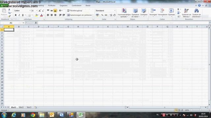Screen dimensions: 211x118
Task: Click the Kopiëren (copy) icon
Action: [x=9, y=13]
